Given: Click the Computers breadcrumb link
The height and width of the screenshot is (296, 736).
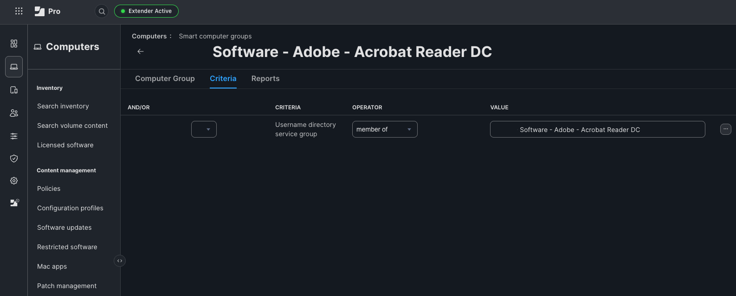Looking at the screenshot, I should click(149, 36).
